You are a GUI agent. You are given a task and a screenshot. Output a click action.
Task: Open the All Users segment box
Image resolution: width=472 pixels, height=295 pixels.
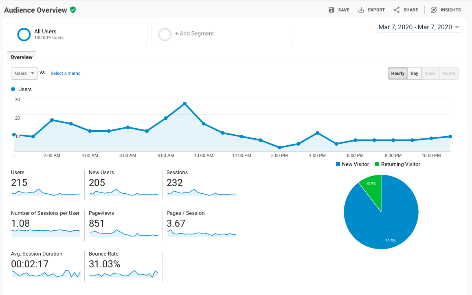77,35
